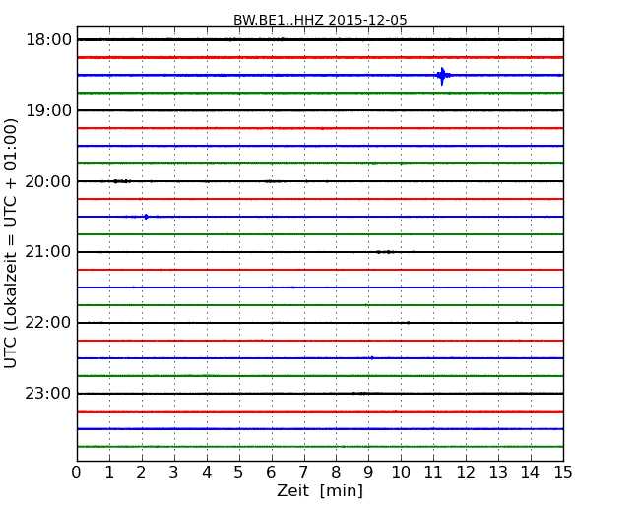Screen dimensions: 640x512
Task: Click the 0 minute tick label
Action: point(77,473)
